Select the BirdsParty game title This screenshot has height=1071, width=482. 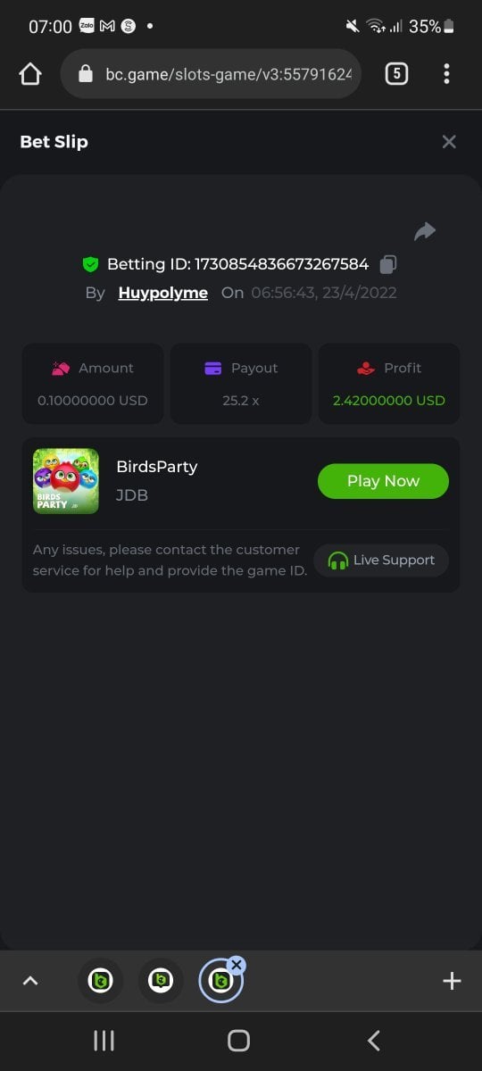tap(157, 467)
